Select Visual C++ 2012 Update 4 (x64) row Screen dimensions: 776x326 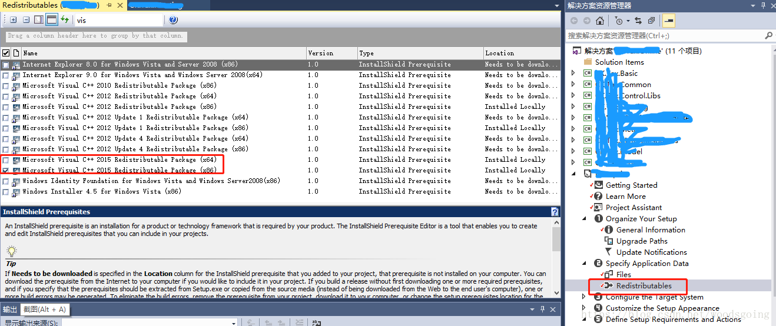click(280, 139)
